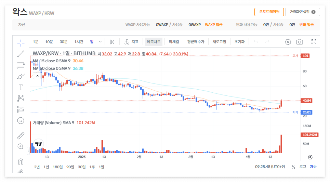Select the 일 daily interval
The height and width of the screenshot is (182, 330).
pyautogui.click(x=92, y=42)
